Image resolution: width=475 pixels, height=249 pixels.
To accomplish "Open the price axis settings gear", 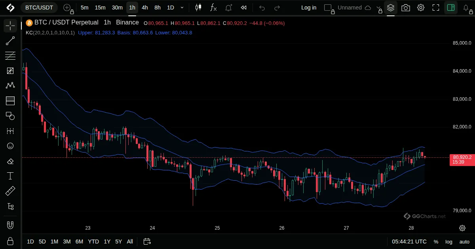I will (x=462, y=228).
